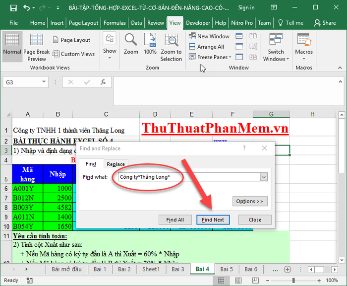Open the Switch Windows dropdown
The width and height of the screenshot is (347, 286).
pos(276,47)
